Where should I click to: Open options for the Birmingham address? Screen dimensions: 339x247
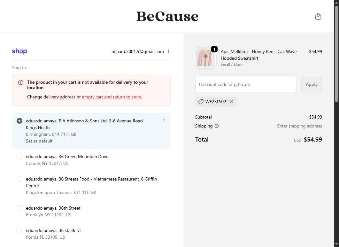pos(164,120)
